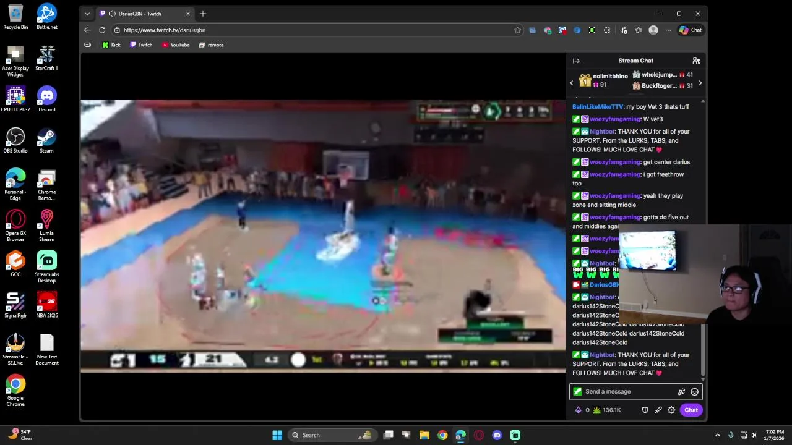Open NBA 2K26 desktop shortcut

coord(47,305)
